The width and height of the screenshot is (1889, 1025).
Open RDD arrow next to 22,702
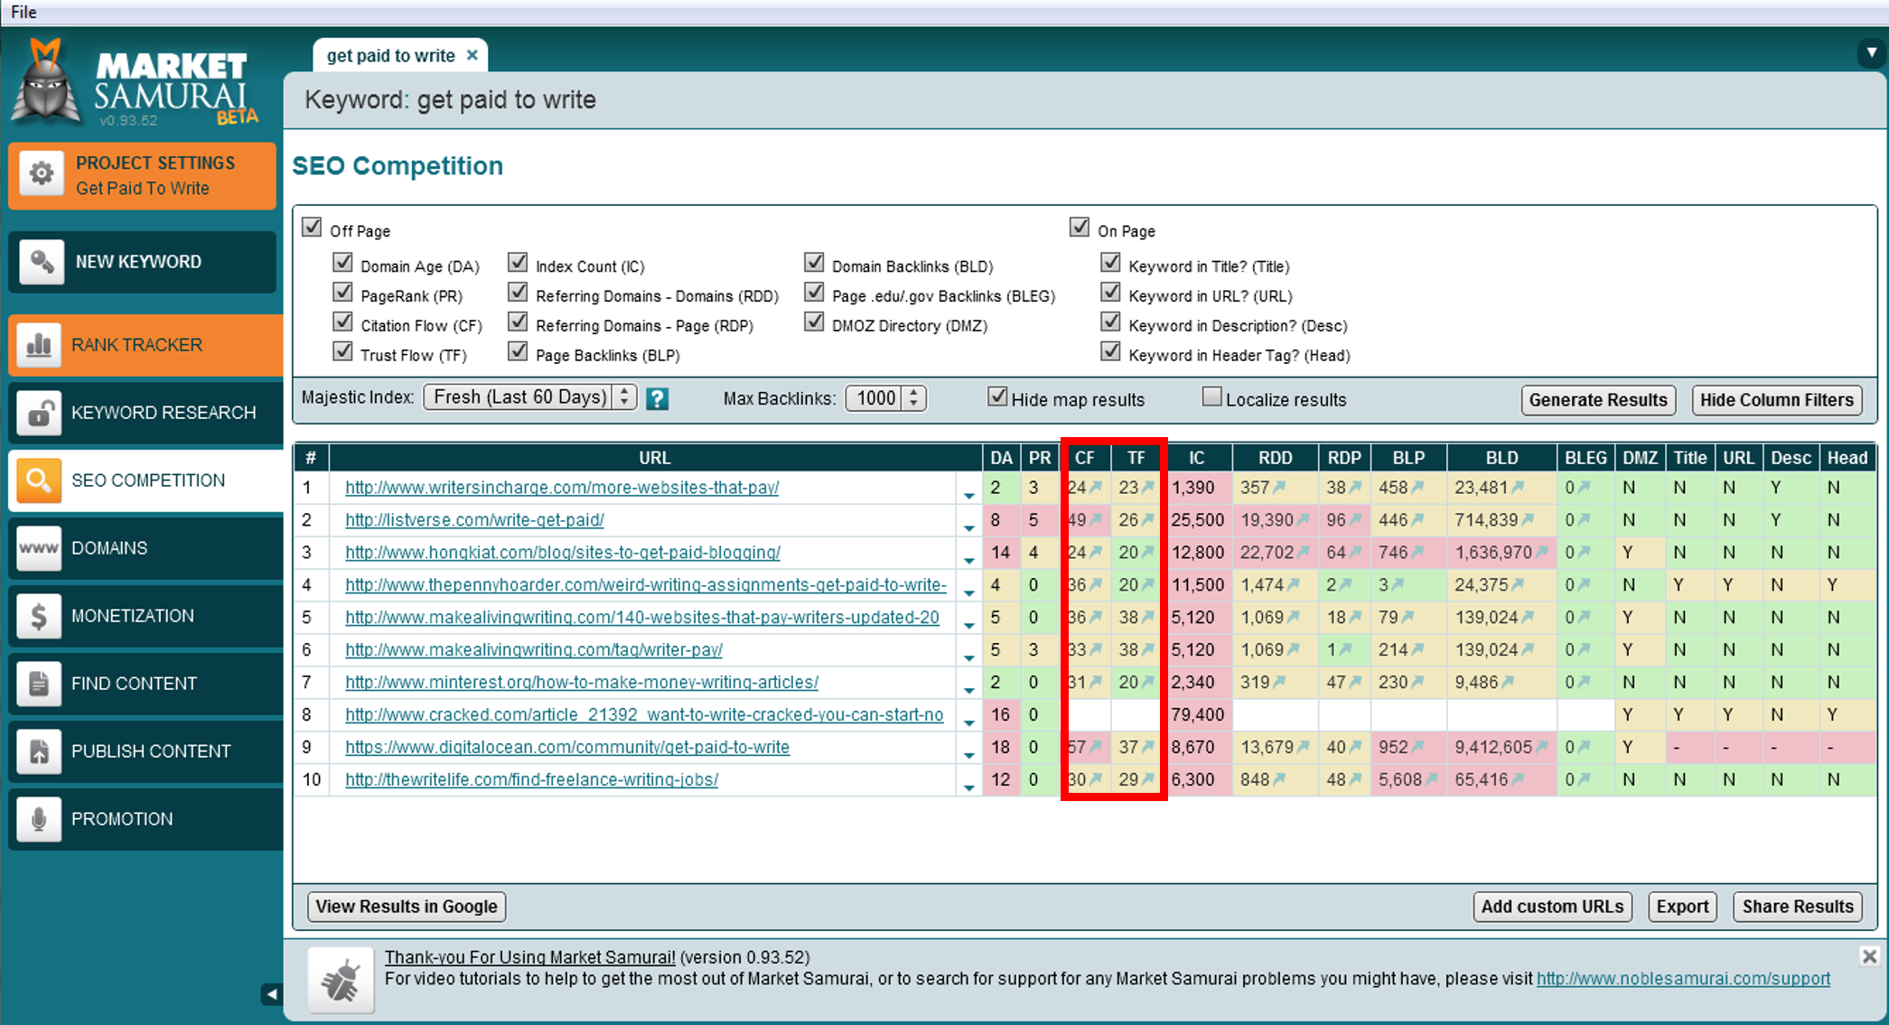1304,553
